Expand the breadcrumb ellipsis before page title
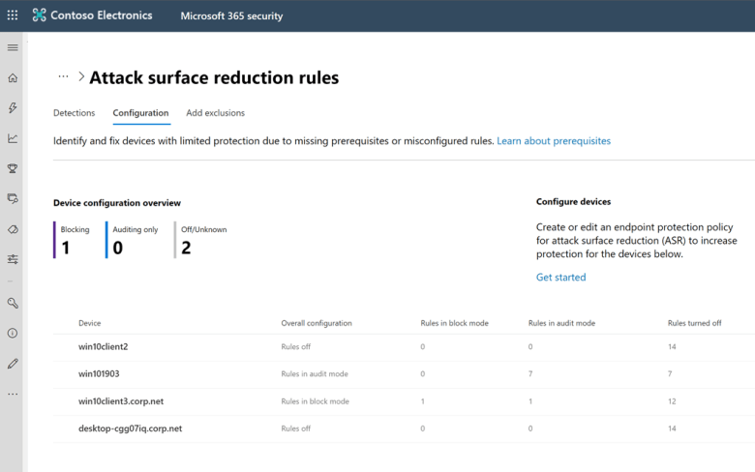The width and height of the screenshot is (755, 472). point(63,76)
